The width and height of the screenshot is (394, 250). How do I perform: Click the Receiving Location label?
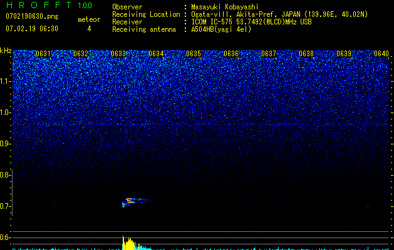[x=146, y=14]
